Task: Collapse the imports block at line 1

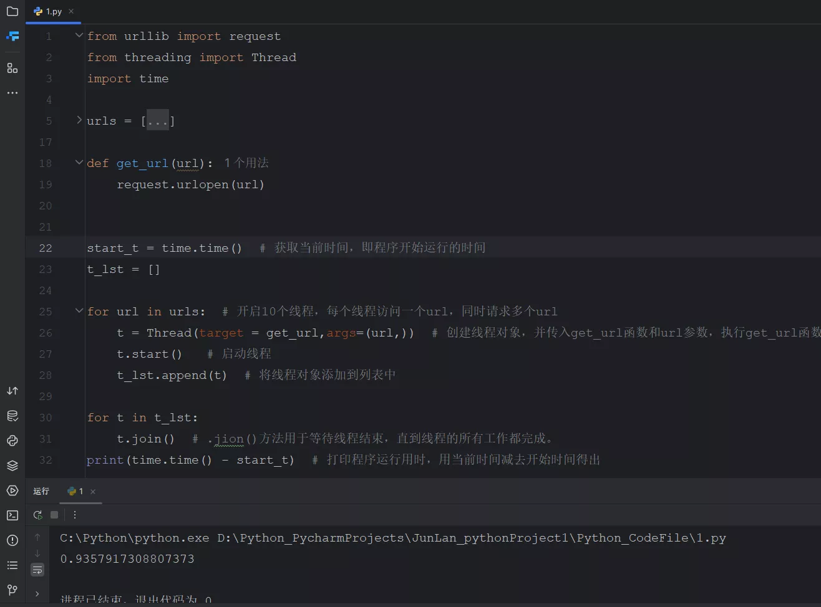Action: (79, 36)
